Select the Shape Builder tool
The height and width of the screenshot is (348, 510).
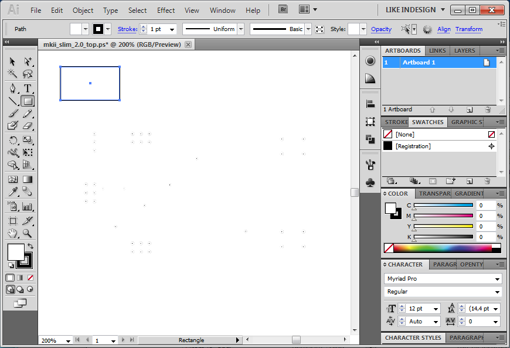[12, 165]
